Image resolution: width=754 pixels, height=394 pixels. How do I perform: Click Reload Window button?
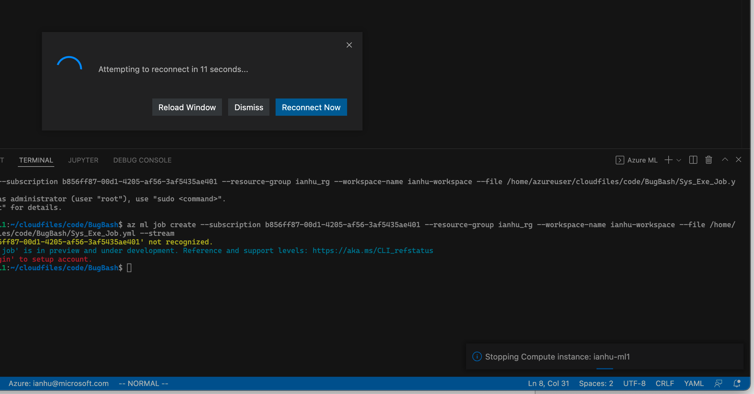tap(187, 107)
